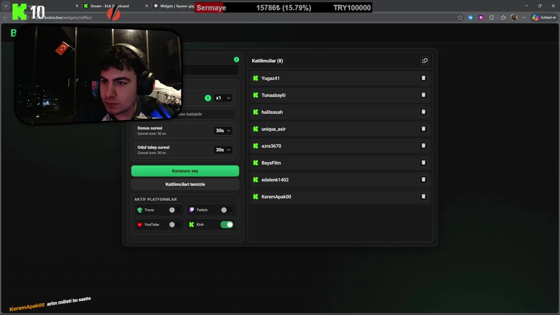The height and width of the screenshot is (315, 560).
Task: Click the 'Odul talep suresi' label
Action: pyautogui.click(x=153, y=147)
